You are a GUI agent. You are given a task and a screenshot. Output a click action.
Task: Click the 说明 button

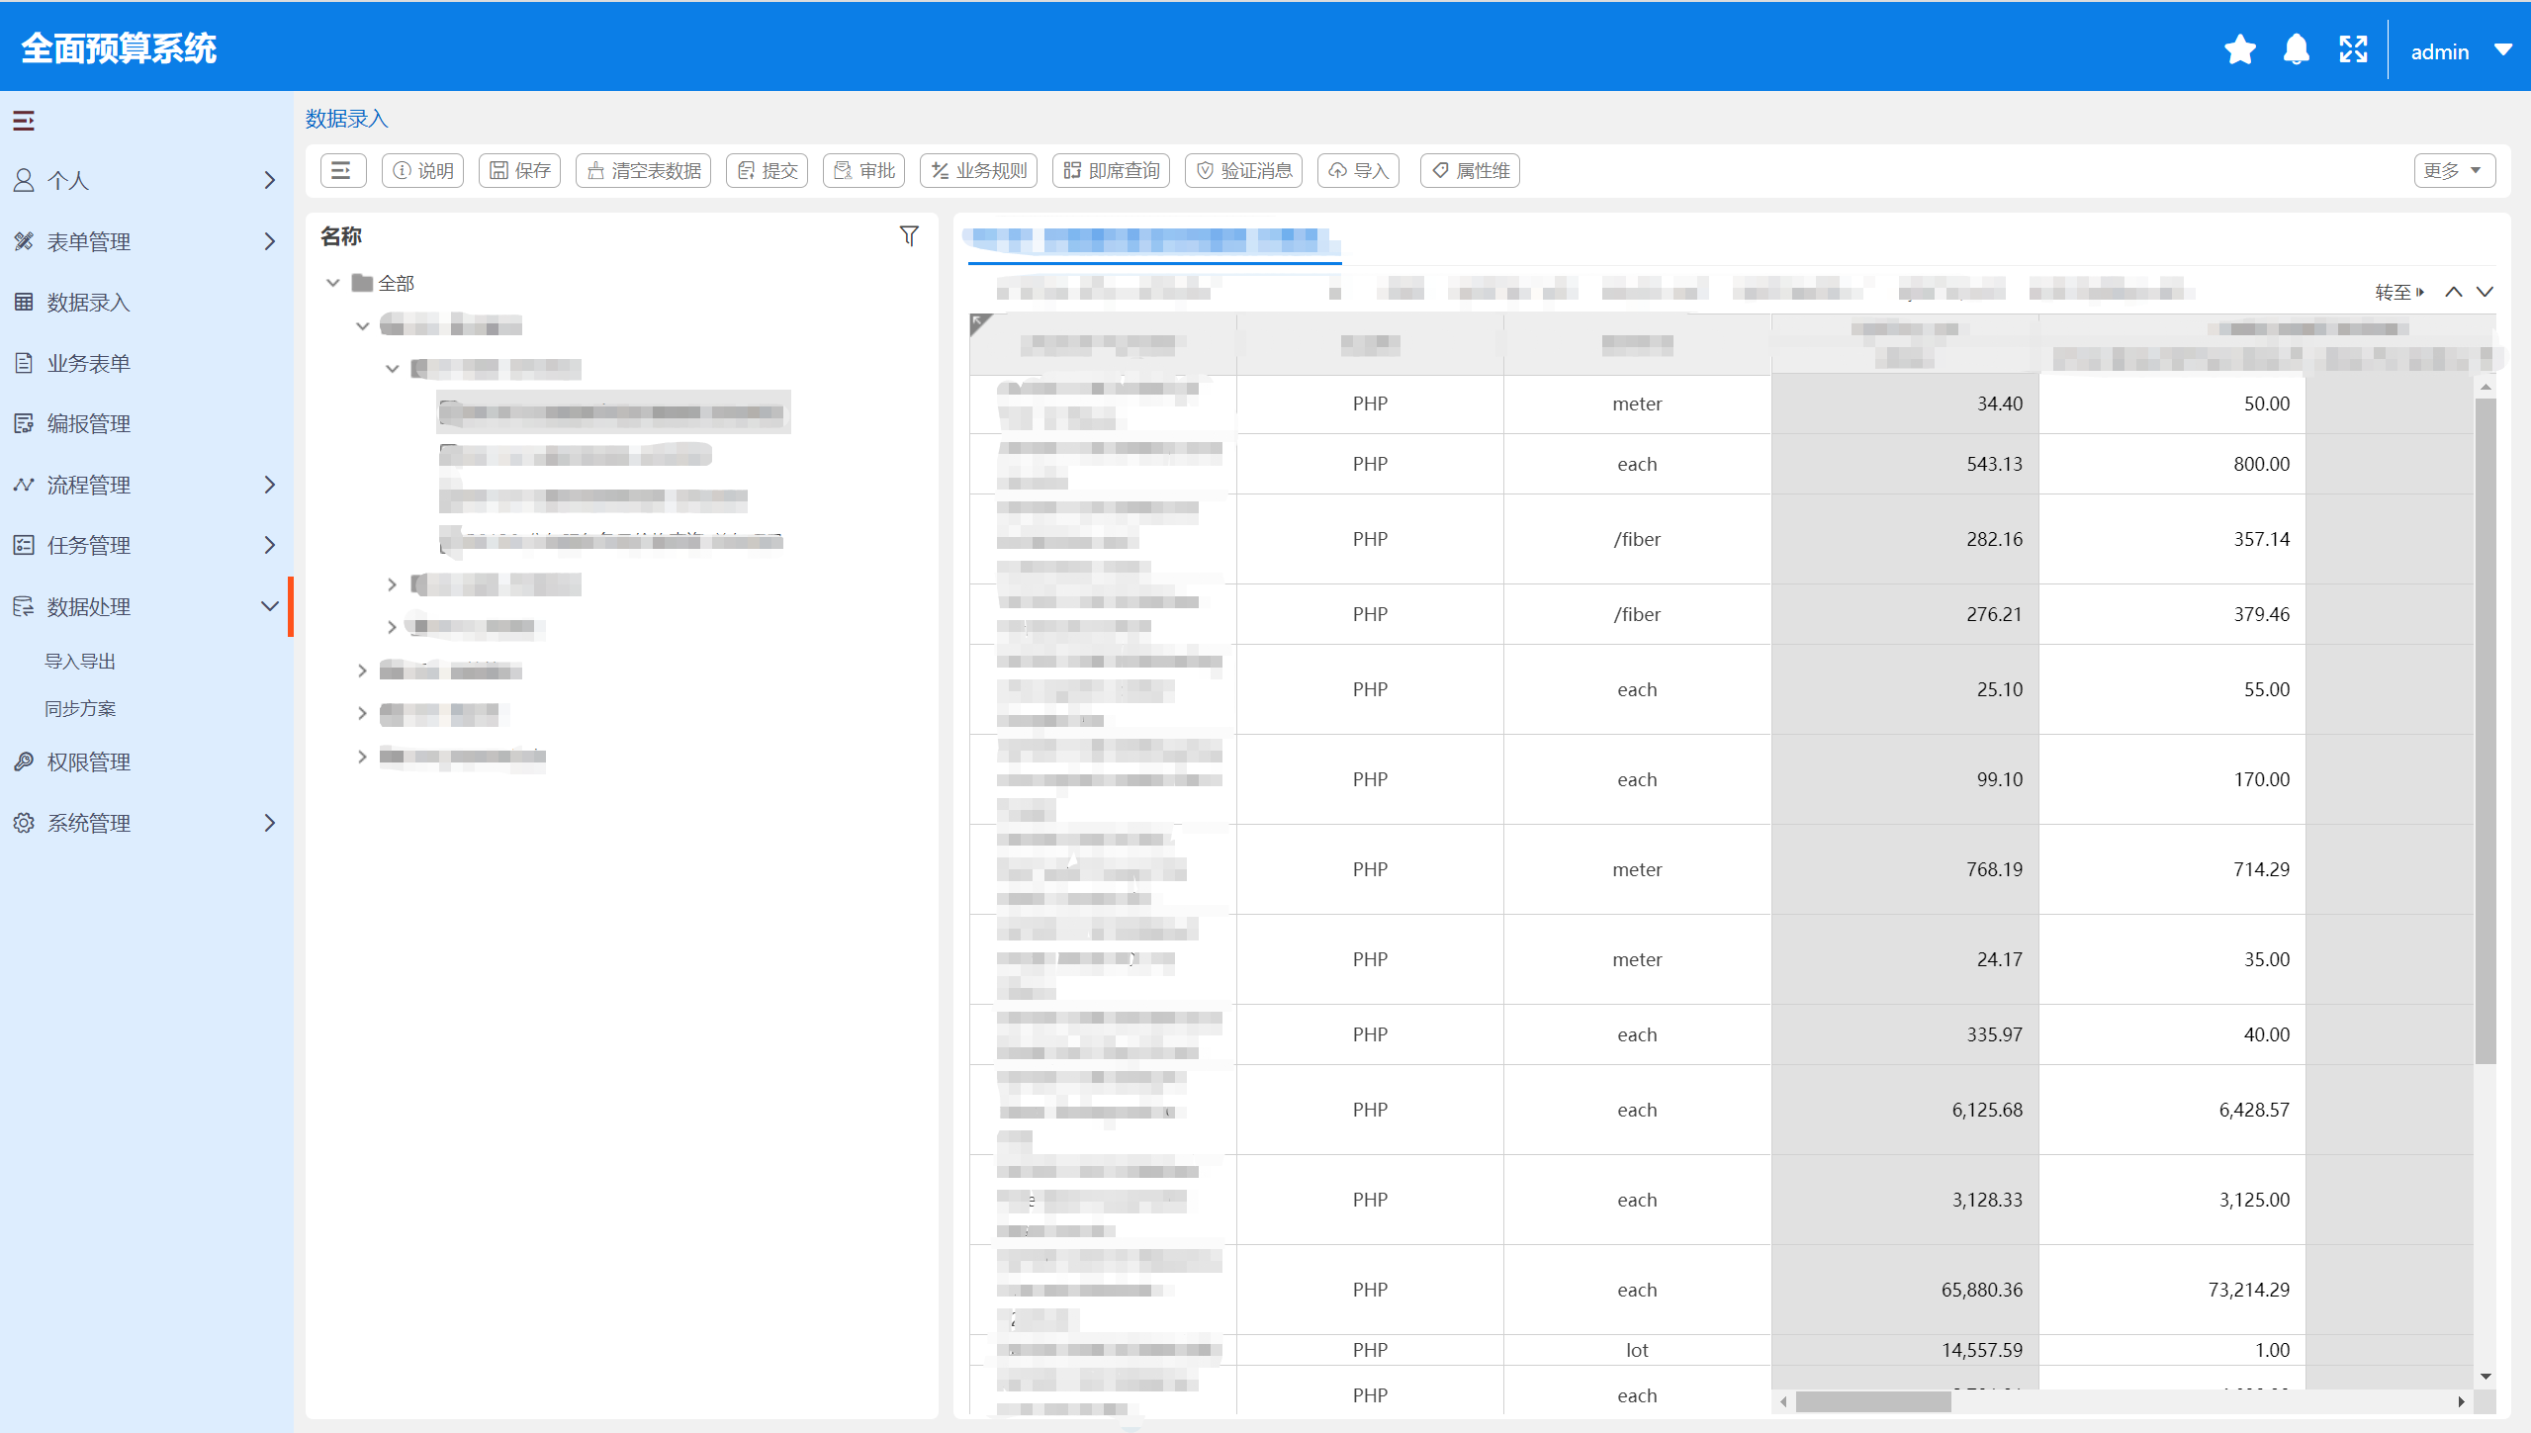[423, 170]
